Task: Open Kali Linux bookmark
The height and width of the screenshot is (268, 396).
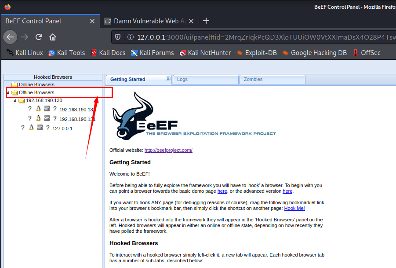Action: 25,53
